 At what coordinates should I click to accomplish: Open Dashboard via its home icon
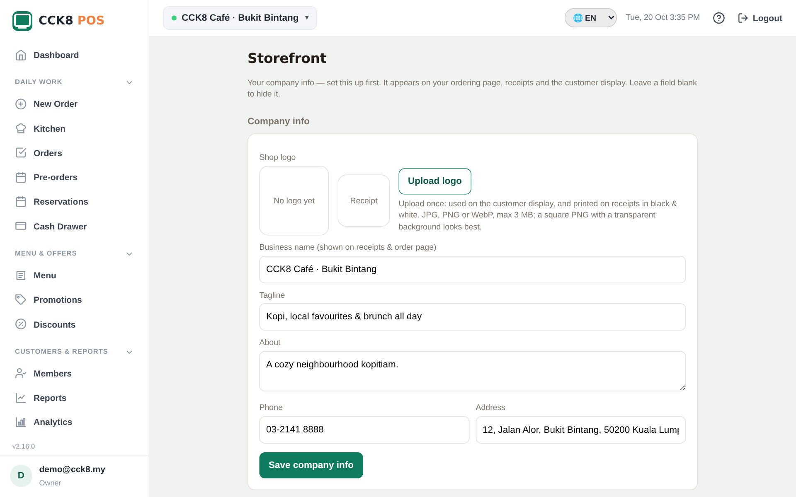click(21, 55)
